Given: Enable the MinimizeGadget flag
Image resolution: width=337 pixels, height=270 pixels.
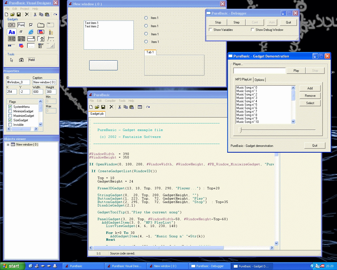Looking at the screenshot, I should pyautogui.click(x=10, y=111).
